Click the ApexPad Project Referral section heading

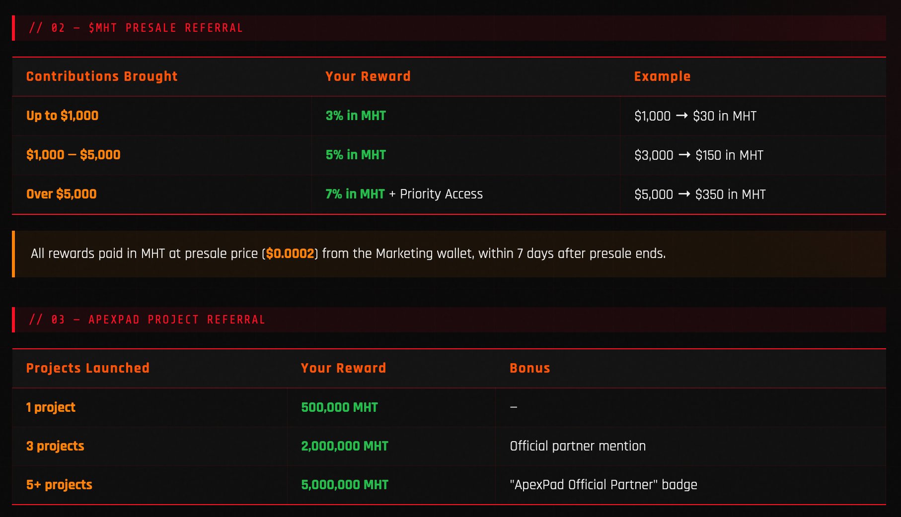tap(147, 320)
